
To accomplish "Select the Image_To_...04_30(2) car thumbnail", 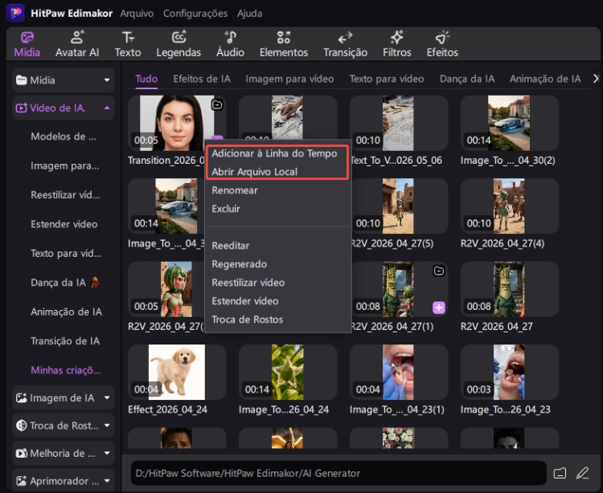I will click(509, 123).
